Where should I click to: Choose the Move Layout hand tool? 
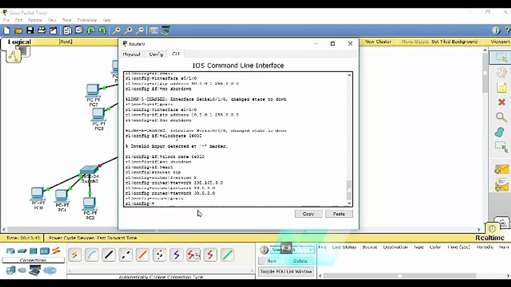point(501,73)
